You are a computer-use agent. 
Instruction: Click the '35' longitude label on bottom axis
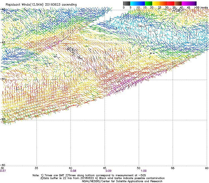pyautogui.click(x=36, y=168)
